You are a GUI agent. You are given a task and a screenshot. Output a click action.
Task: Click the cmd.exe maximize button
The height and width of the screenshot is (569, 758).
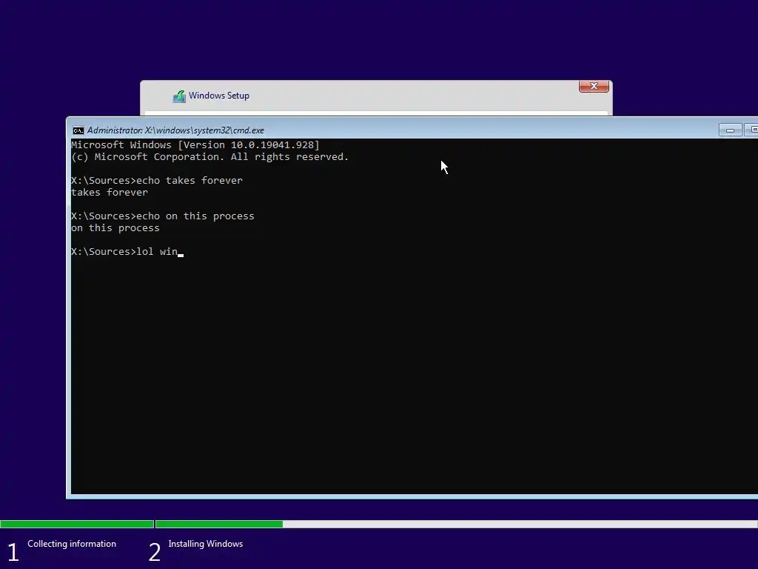752,130
